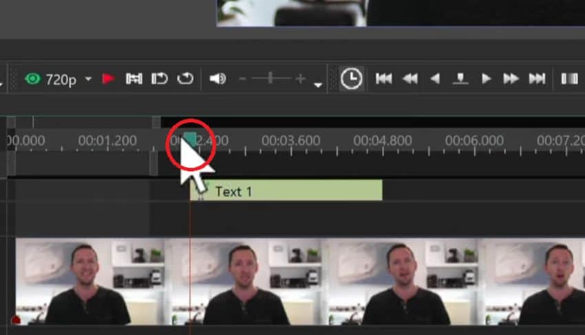The width and height of the screenshot is (585, 335).
Task: Select the third video thumbnail on the track
Action: pyautogui.click(x=405, y=282)
